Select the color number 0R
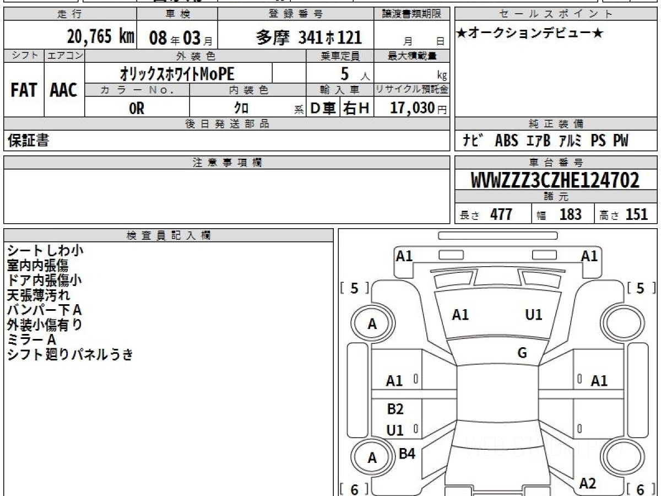The height and width of the screenshot is (496, 661). 137,109
